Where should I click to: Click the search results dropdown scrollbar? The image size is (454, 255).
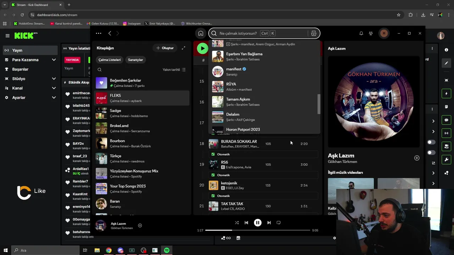(x=319, y=104)
